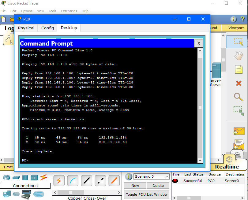Click the Add Complex PDU envelope icon

tap(239, 144)
